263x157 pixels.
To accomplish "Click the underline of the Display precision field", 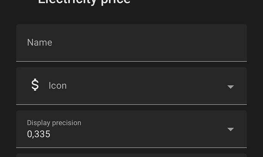I will (x=131, y=147).
